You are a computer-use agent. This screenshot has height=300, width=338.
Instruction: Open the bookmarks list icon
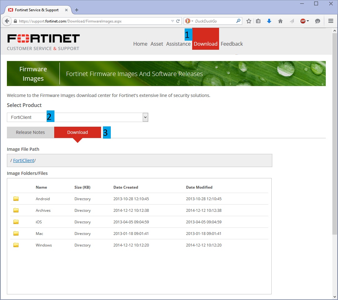click(258, 21)
